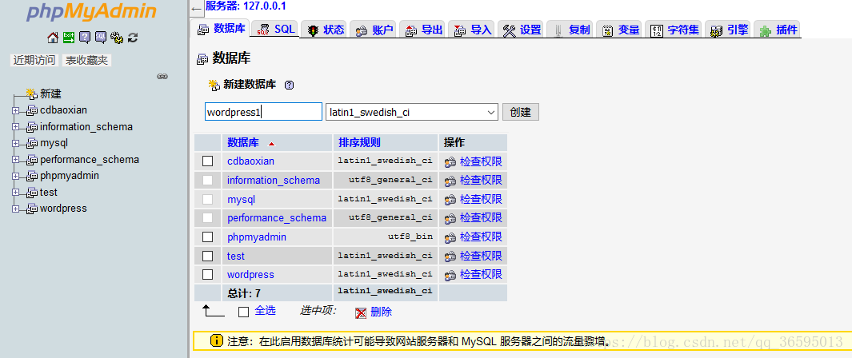The width and height of the screenshot is (852, 358).
Task: Open the 复制 tab
Action: [570, 30]
